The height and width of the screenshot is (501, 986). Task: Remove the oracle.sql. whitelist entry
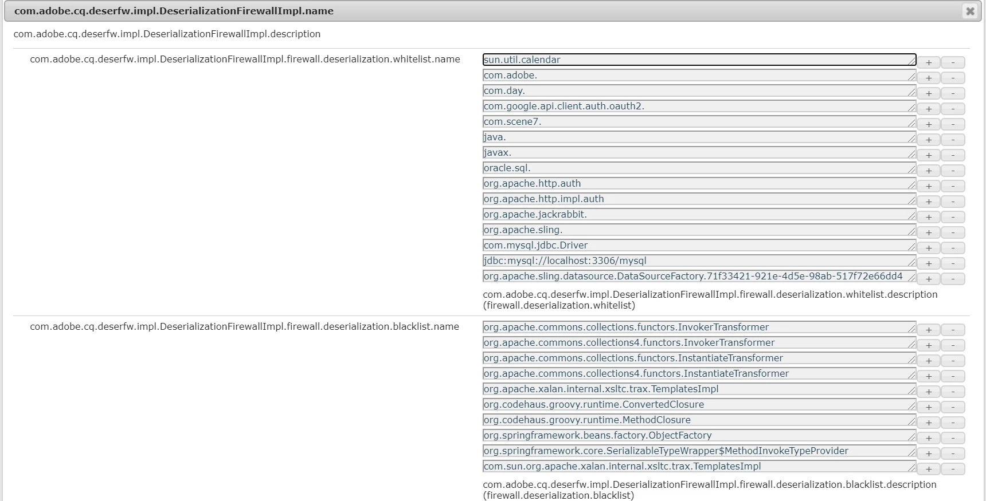pos(953,171)
